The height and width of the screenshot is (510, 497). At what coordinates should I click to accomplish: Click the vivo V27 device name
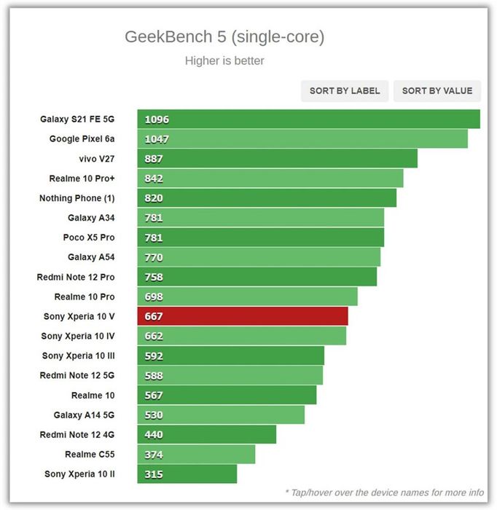(97, 159)
